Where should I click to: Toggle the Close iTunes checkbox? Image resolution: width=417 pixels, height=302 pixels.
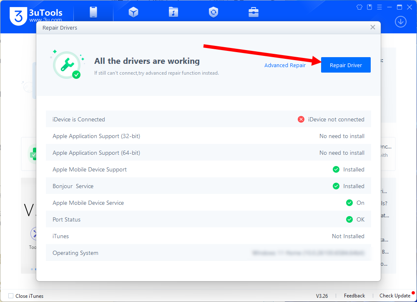(11, 296)
